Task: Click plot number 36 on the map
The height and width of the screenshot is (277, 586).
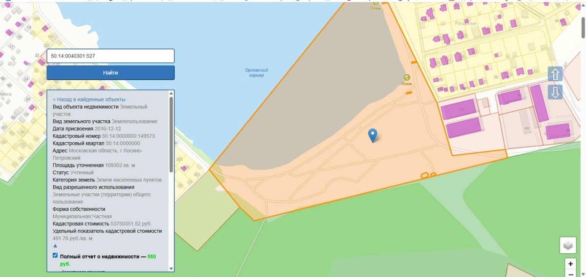Action: pyautogui.click(x=496, y=77)
